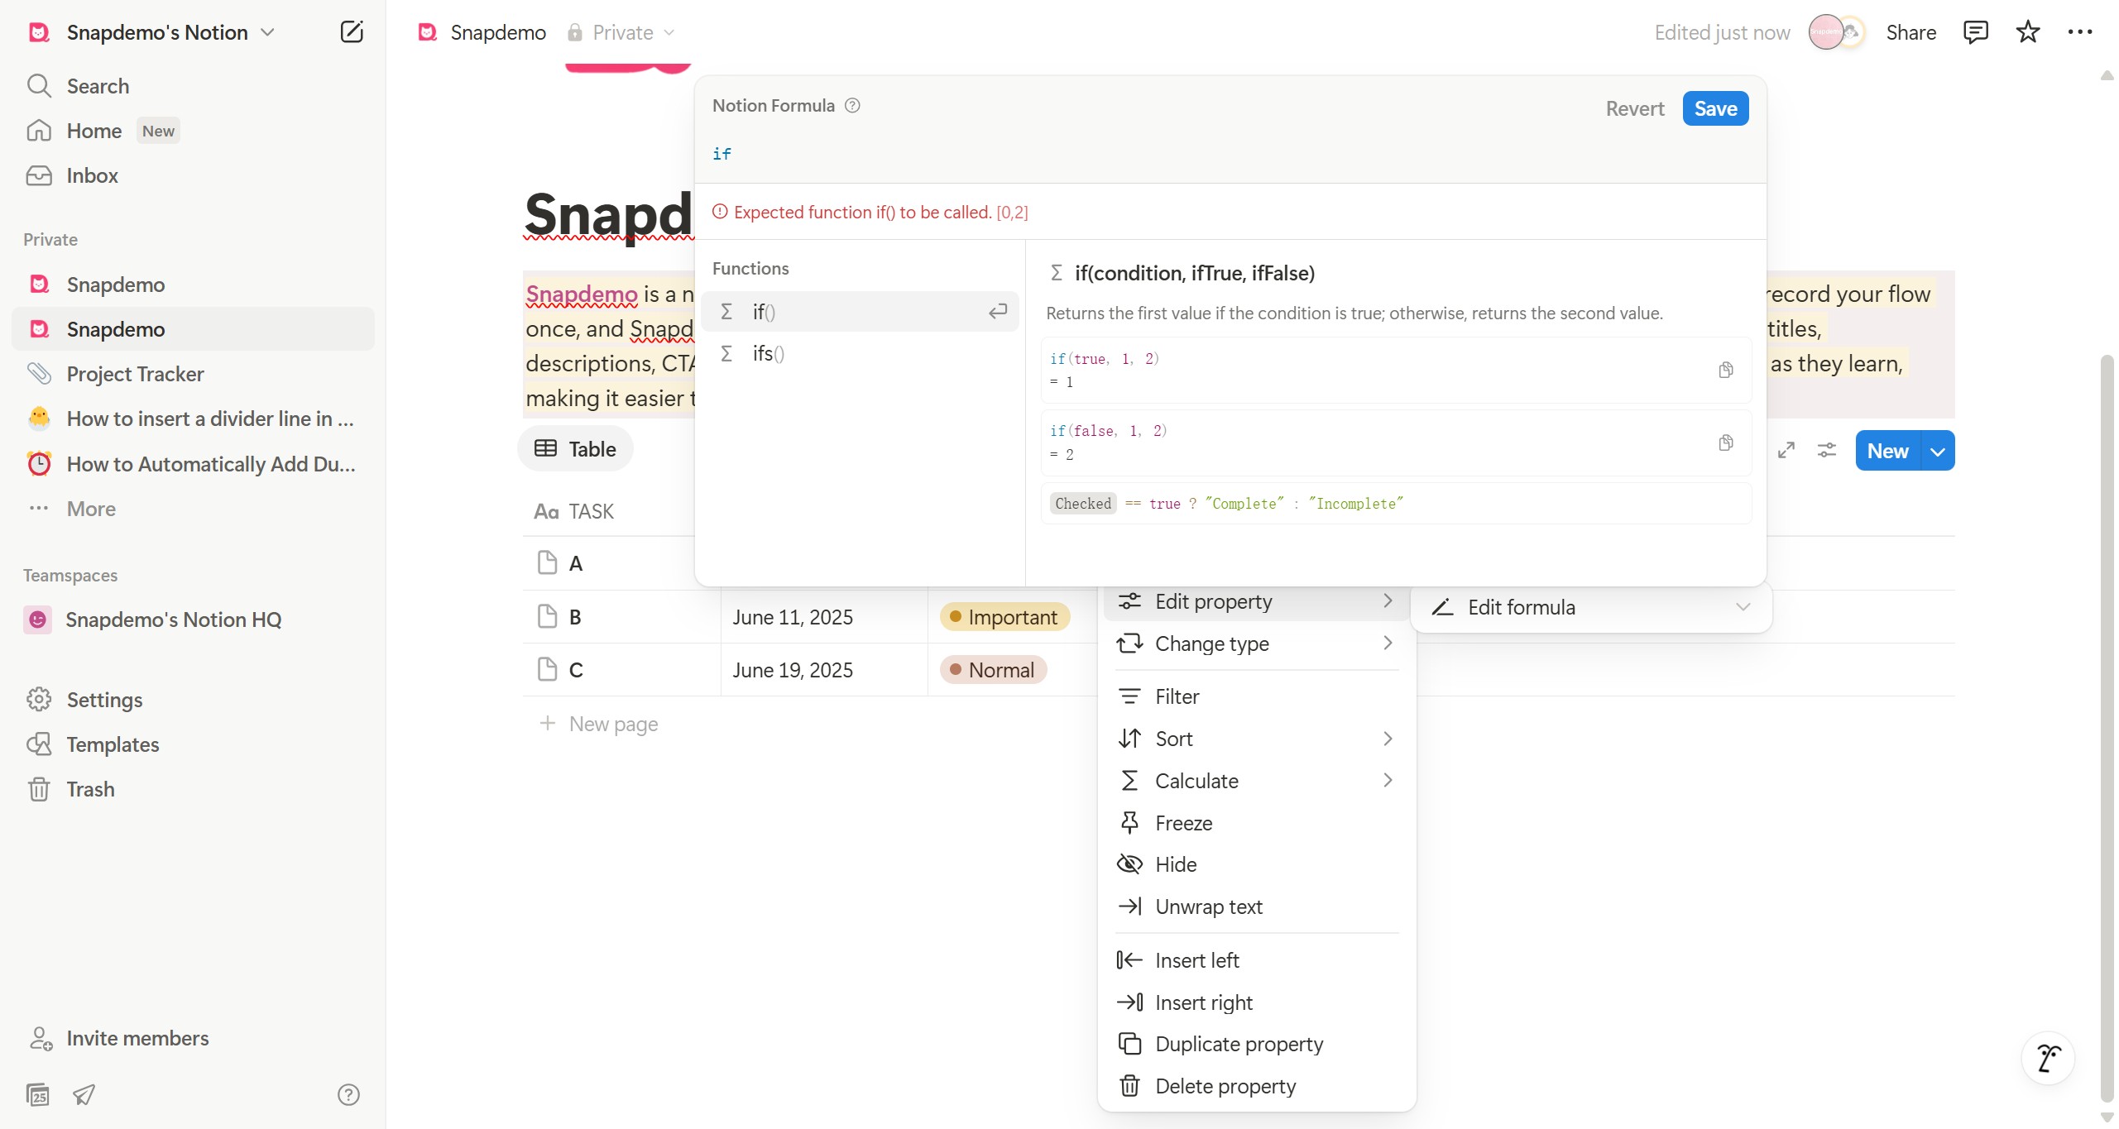Open Settings from the sidebar
Viewport: 2119px width, 1129px height.
pos(192,700)
